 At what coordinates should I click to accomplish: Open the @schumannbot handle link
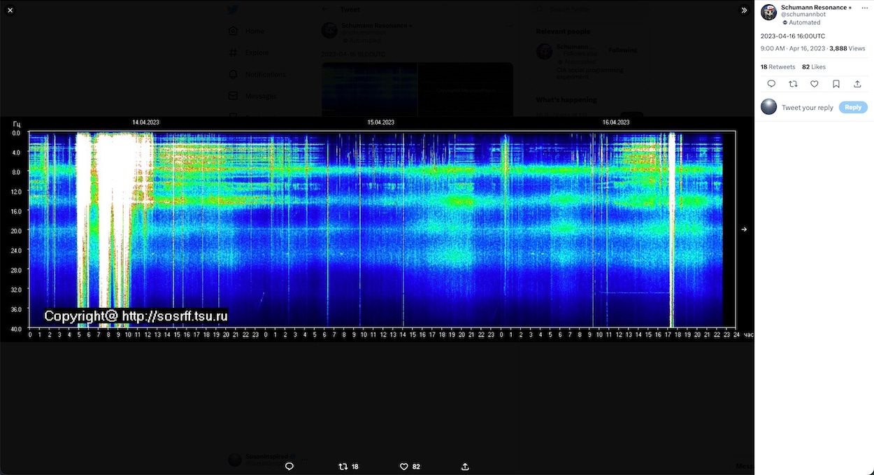click(803, 15)
